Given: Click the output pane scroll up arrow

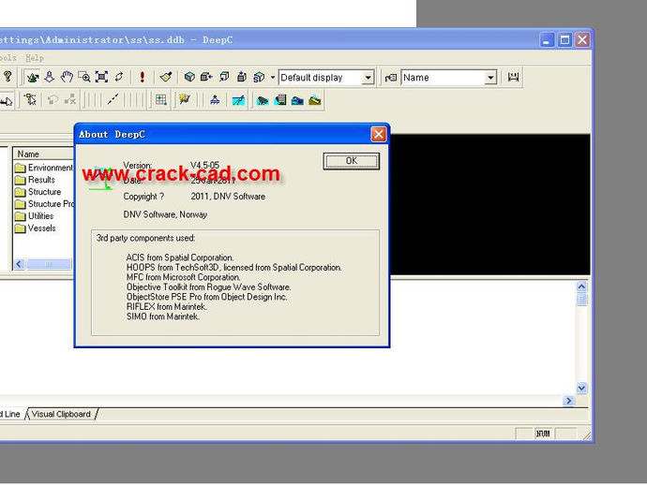Looking at the screenshot, I should pyautogui.click(x=581, y=287).
